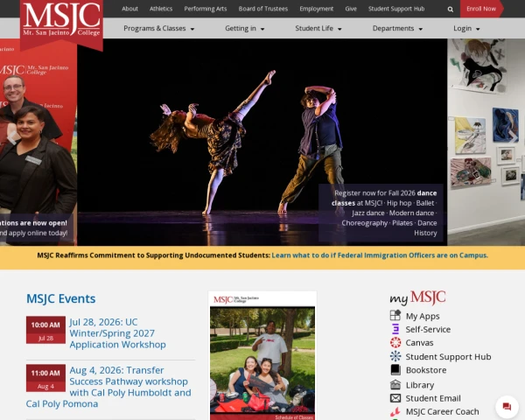This screenshot has width=525, height=420.
Task: Click the Student Email envelope icon
Action: point(395,398)
